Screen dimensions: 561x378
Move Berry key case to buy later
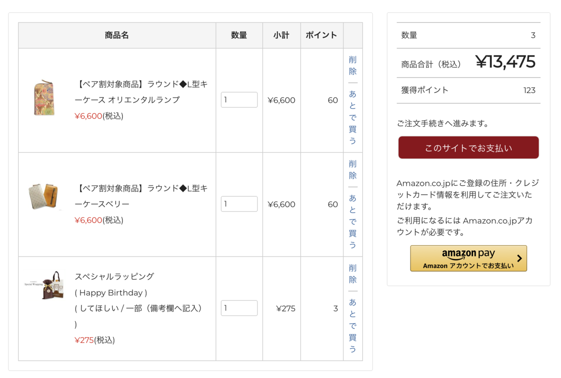(x=352, y=221)
